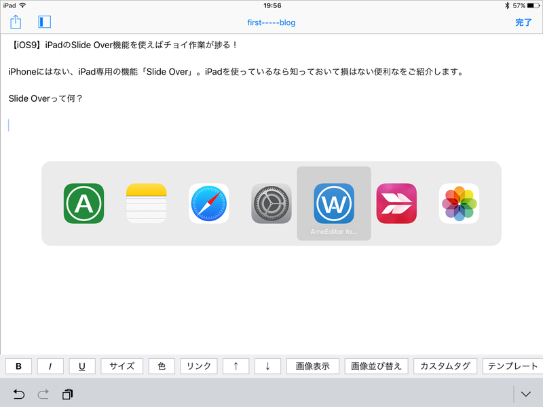Tap the line Slide Overって何？

point(45,98)
